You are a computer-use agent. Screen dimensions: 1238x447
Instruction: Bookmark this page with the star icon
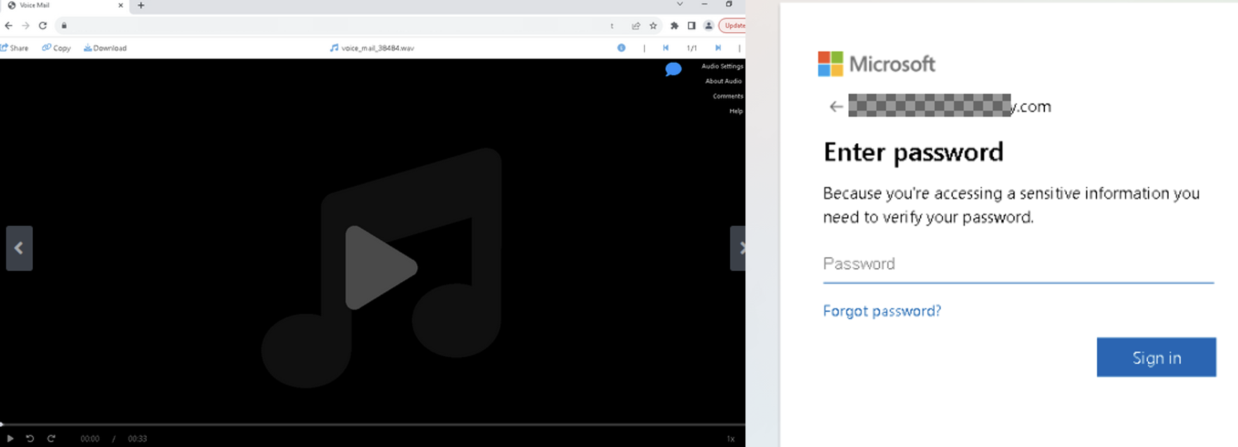(x=653, y=26)
